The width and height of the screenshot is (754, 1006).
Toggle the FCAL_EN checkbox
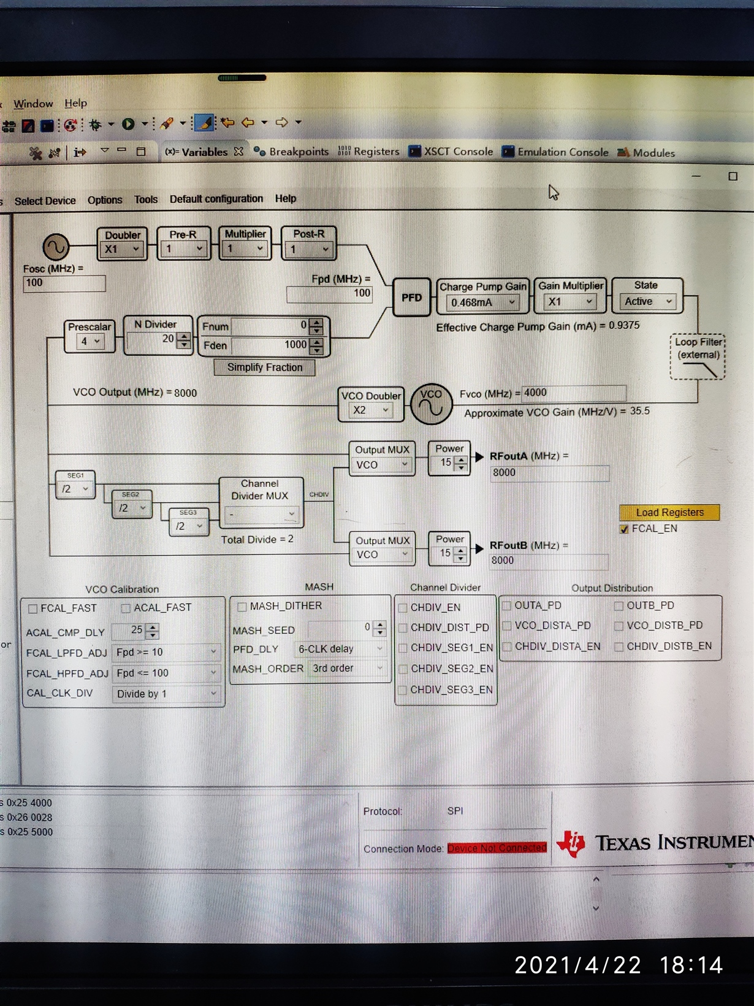point(624,529)
